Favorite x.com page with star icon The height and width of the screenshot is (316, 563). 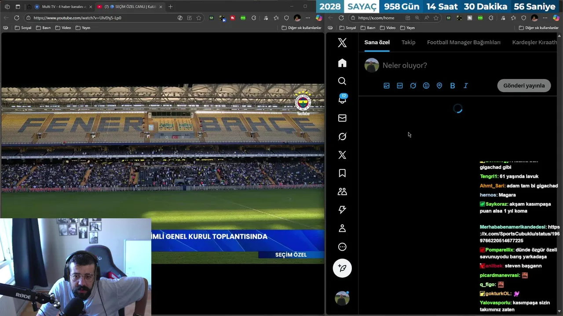[436, 18]
